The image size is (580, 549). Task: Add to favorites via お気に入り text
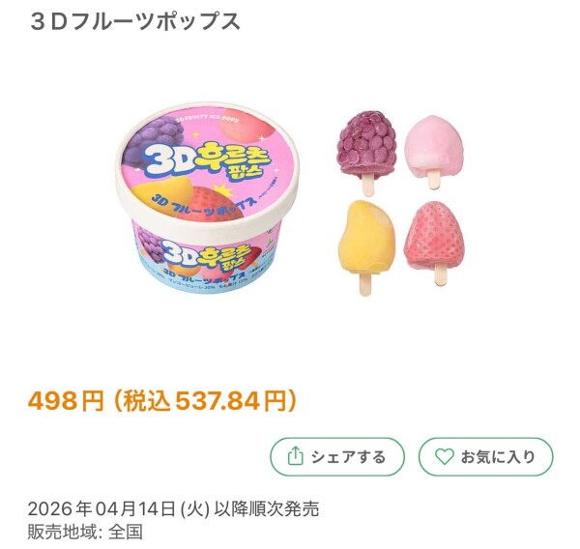pyautogui.click(x=498, y=457)
